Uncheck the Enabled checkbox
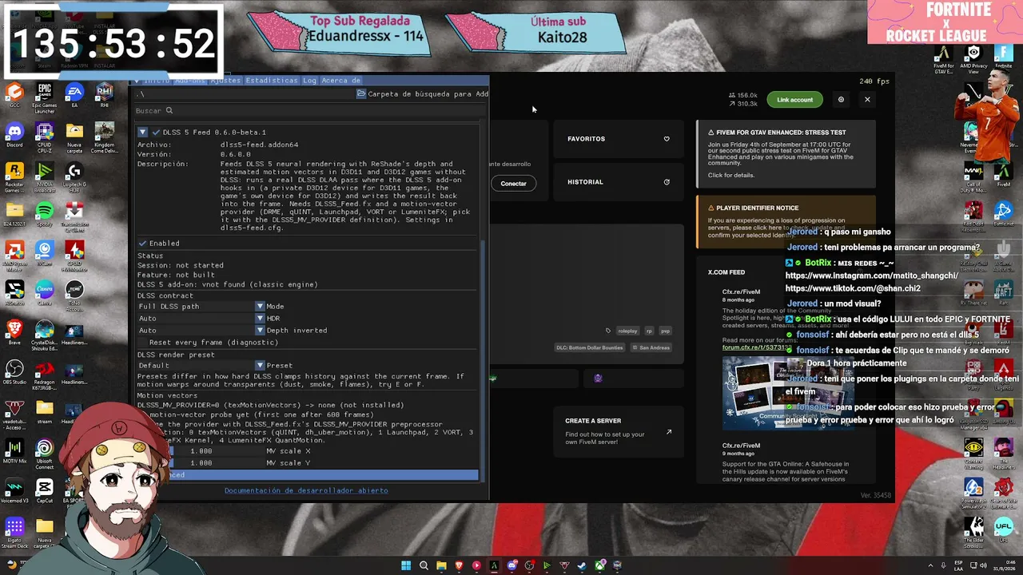Viewport: 1023px width, 575px height. coord(142,244)
